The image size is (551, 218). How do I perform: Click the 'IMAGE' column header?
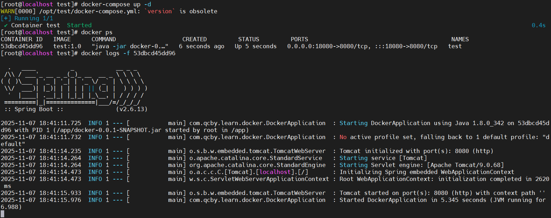pos(62,39)
